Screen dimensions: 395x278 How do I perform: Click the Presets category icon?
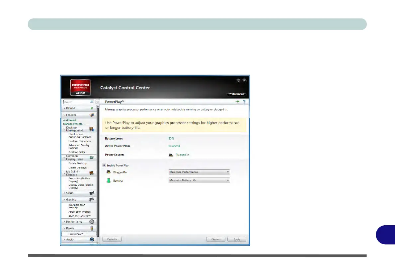(x=92, y=115)
